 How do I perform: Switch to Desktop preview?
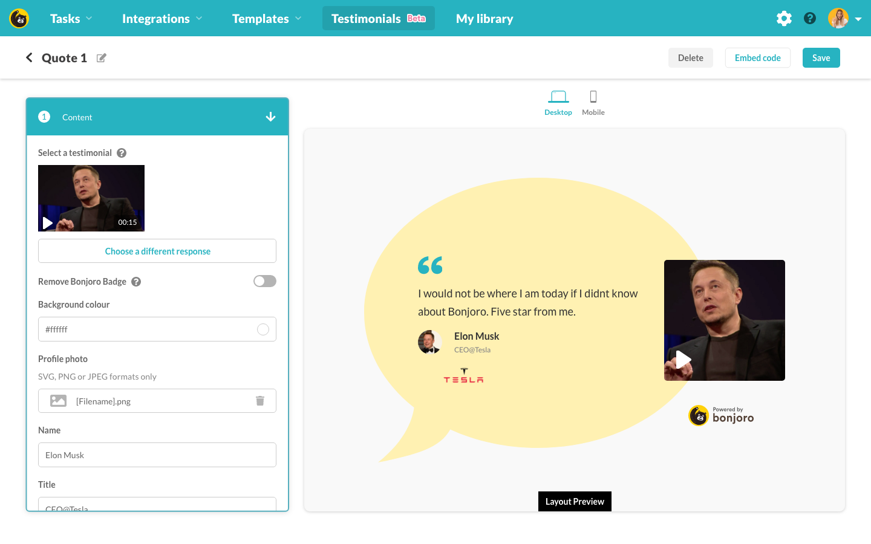pos(558,103)
